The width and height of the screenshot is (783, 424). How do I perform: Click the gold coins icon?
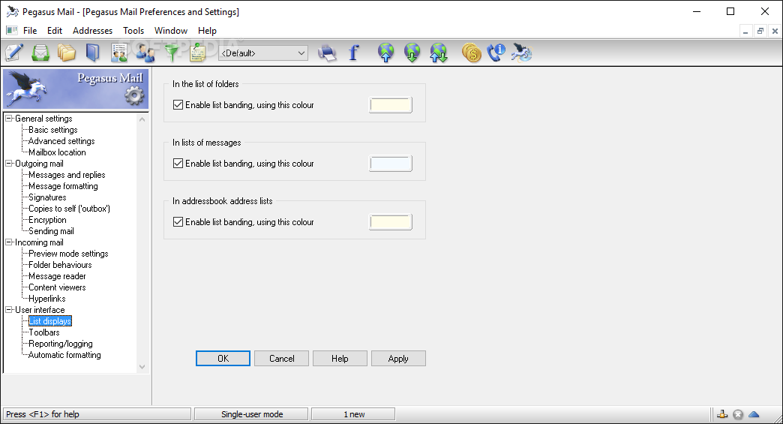click(472, 53)
